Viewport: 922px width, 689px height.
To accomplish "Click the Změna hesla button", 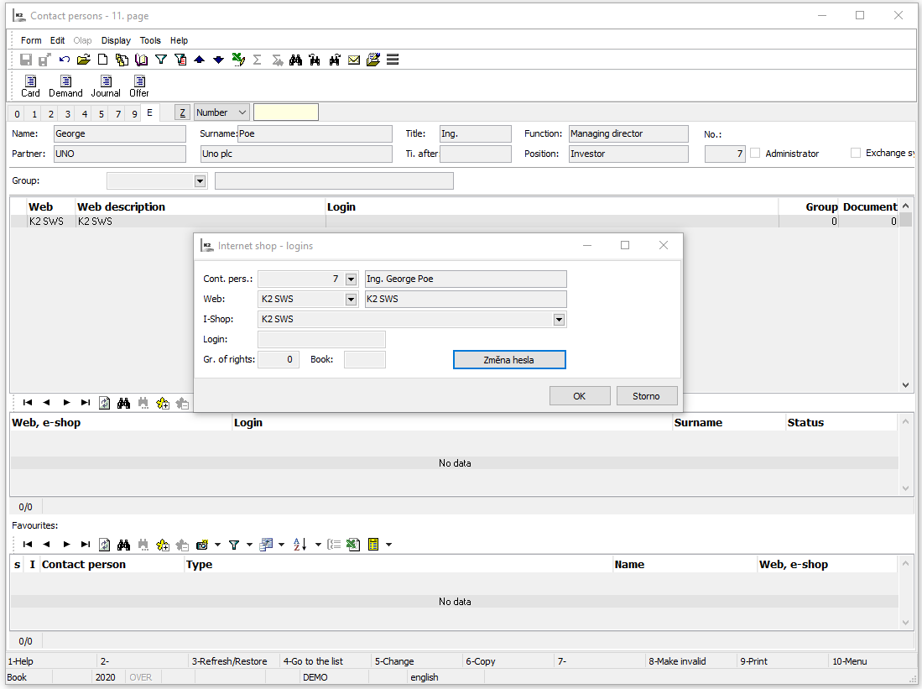I will coord(509,360).
